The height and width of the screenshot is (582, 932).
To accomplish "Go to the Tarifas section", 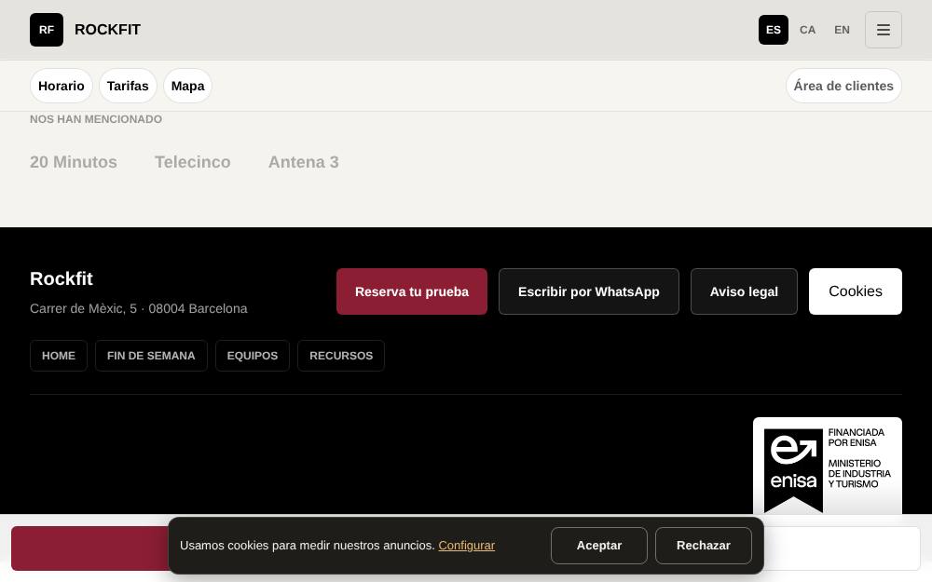I will point(128,86).
